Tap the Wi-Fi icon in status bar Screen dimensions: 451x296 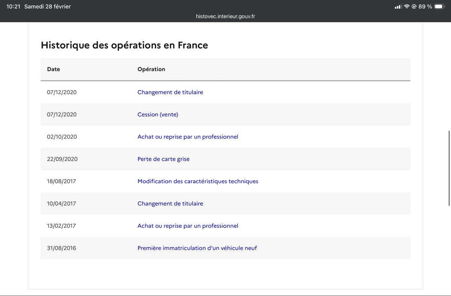407,6
